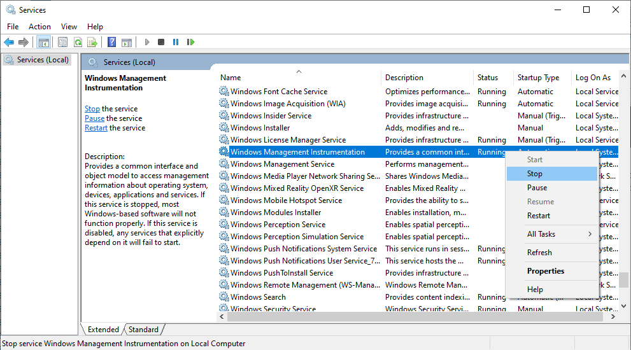The image size is (631, 350).
Task: Click the Stop the service link
Action: (x=92, y=109)
